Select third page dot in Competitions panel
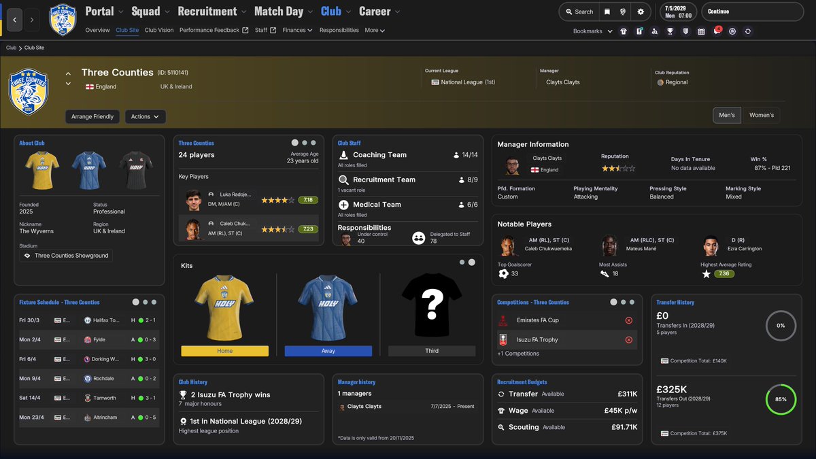Screen dimensions: 816x459 [x=632, y=302]
